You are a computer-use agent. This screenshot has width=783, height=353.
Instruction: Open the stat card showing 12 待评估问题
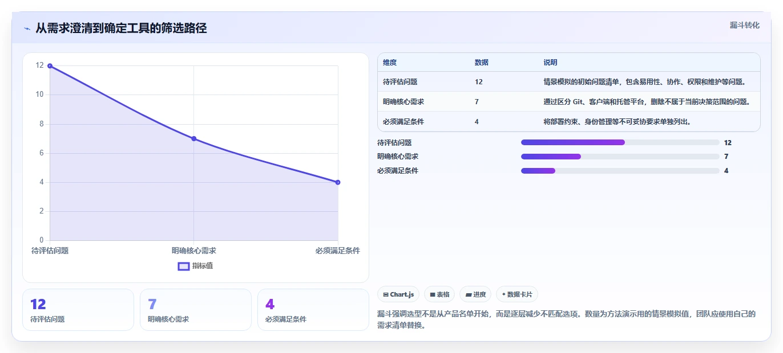pyautogui.click(x=78, y=310)
